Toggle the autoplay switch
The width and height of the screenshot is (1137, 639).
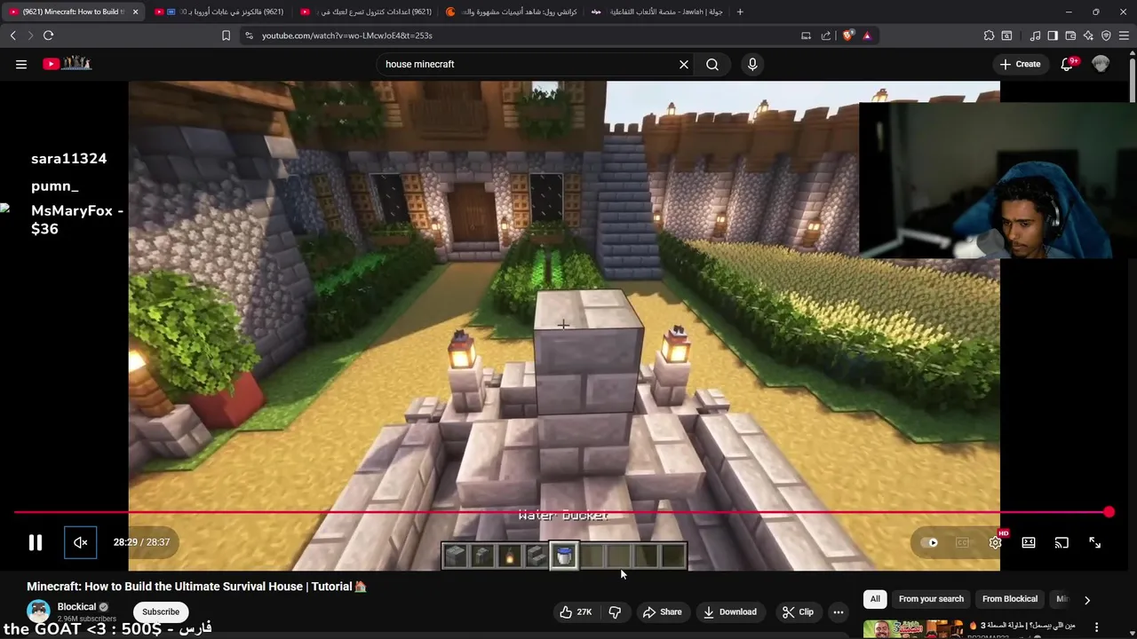tap(930, 542)
